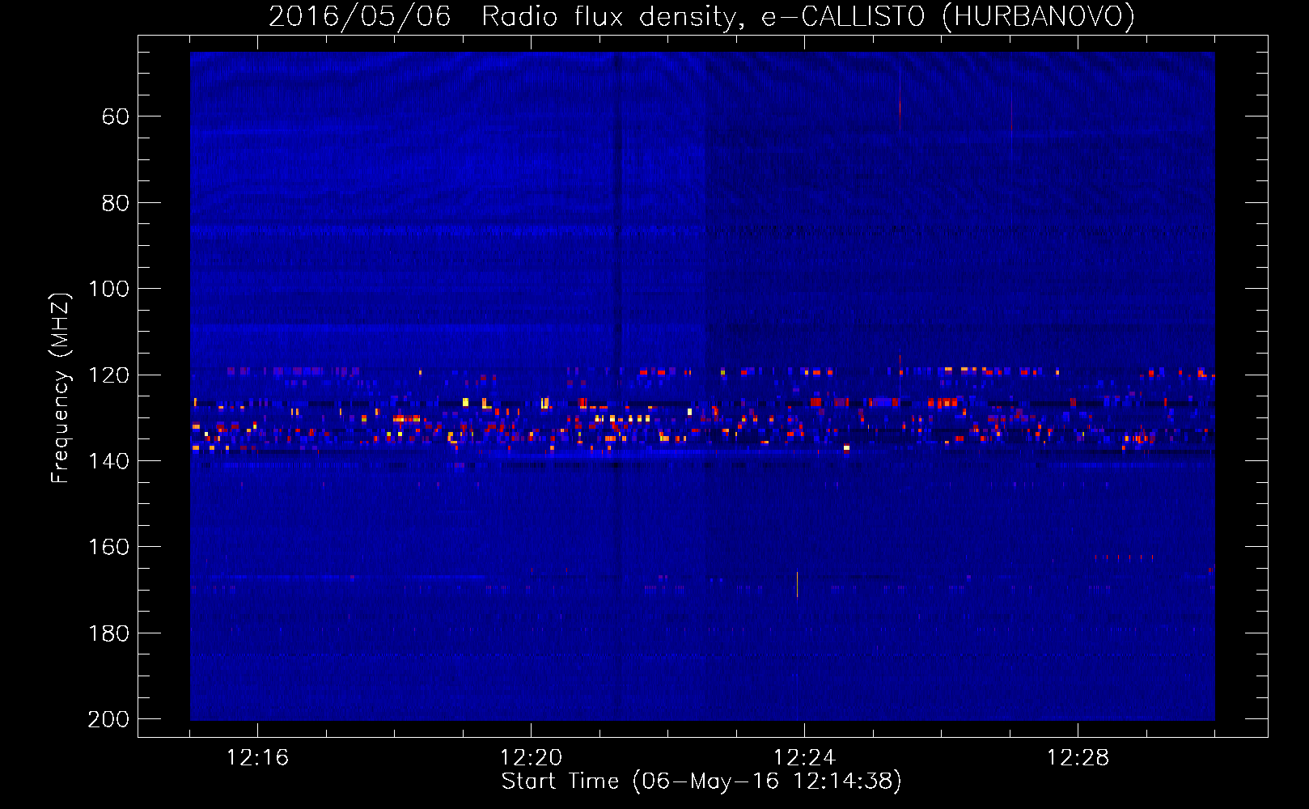Click the '12:16' time tick label
This screenshot has width=1309, height=809.
(257, 758)
